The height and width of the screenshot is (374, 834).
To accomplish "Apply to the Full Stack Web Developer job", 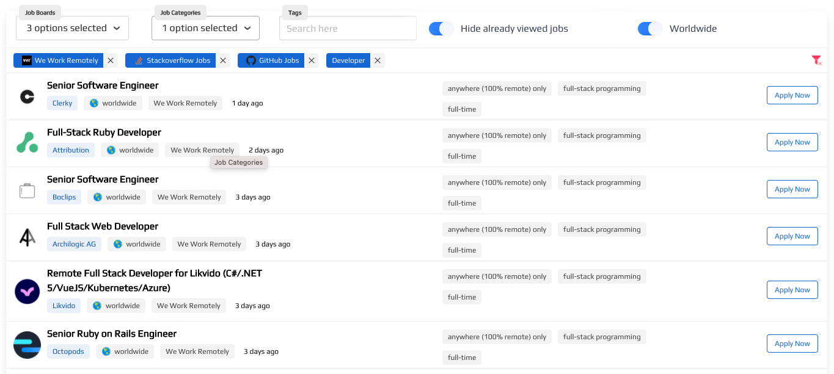I will click(x=792, y=236).
